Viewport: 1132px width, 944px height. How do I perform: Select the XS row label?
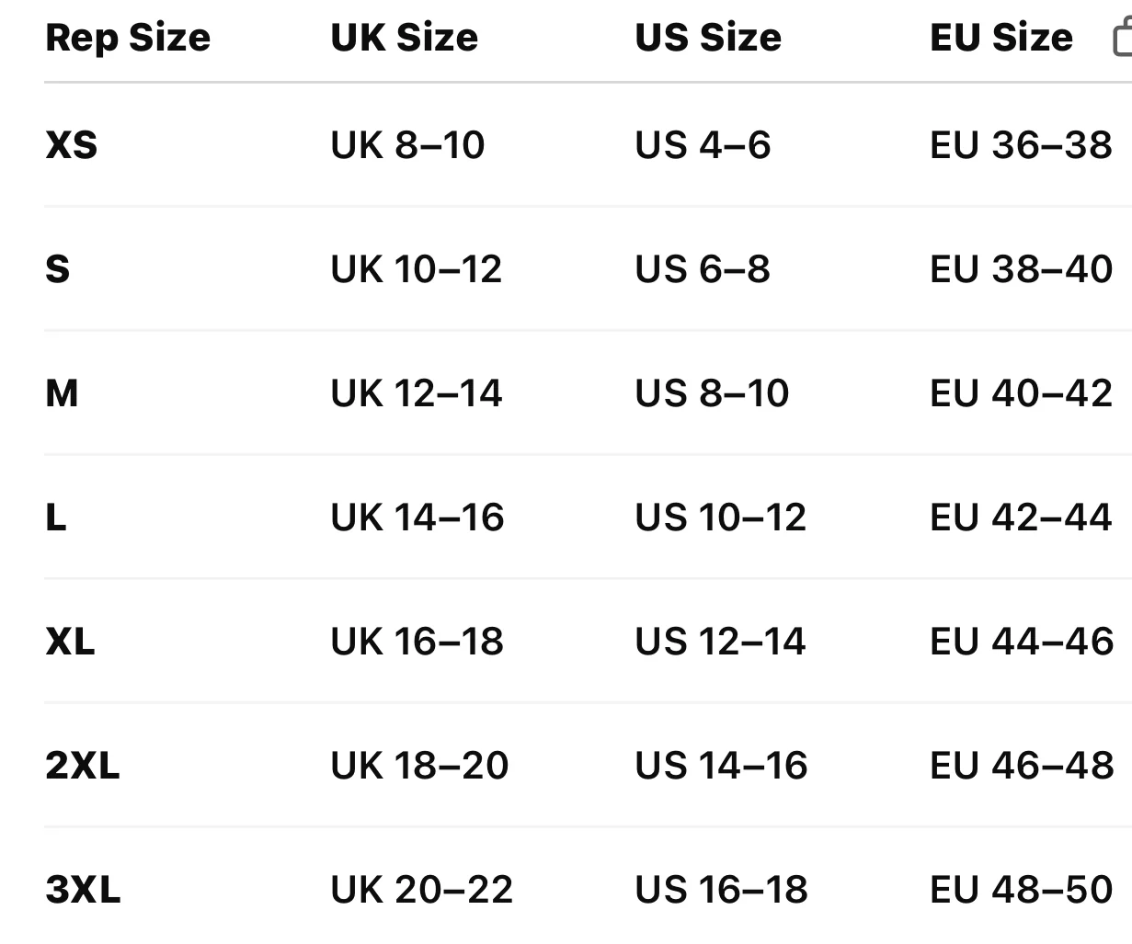coord(71,145)
